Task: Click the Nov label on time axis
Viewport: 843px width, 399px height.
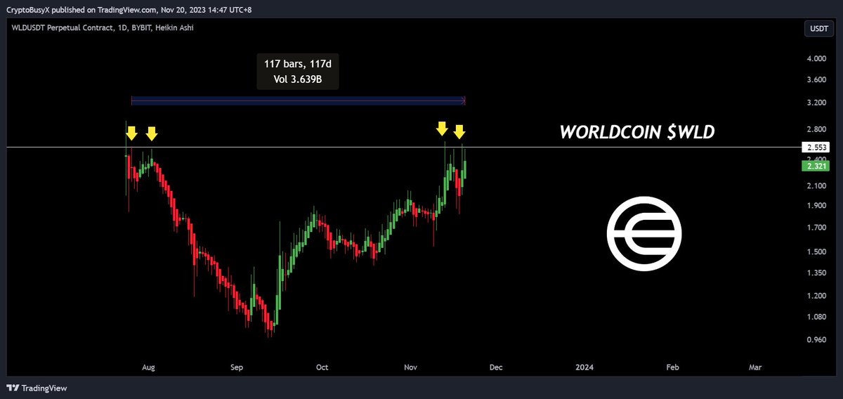Action: pos(411,367)
